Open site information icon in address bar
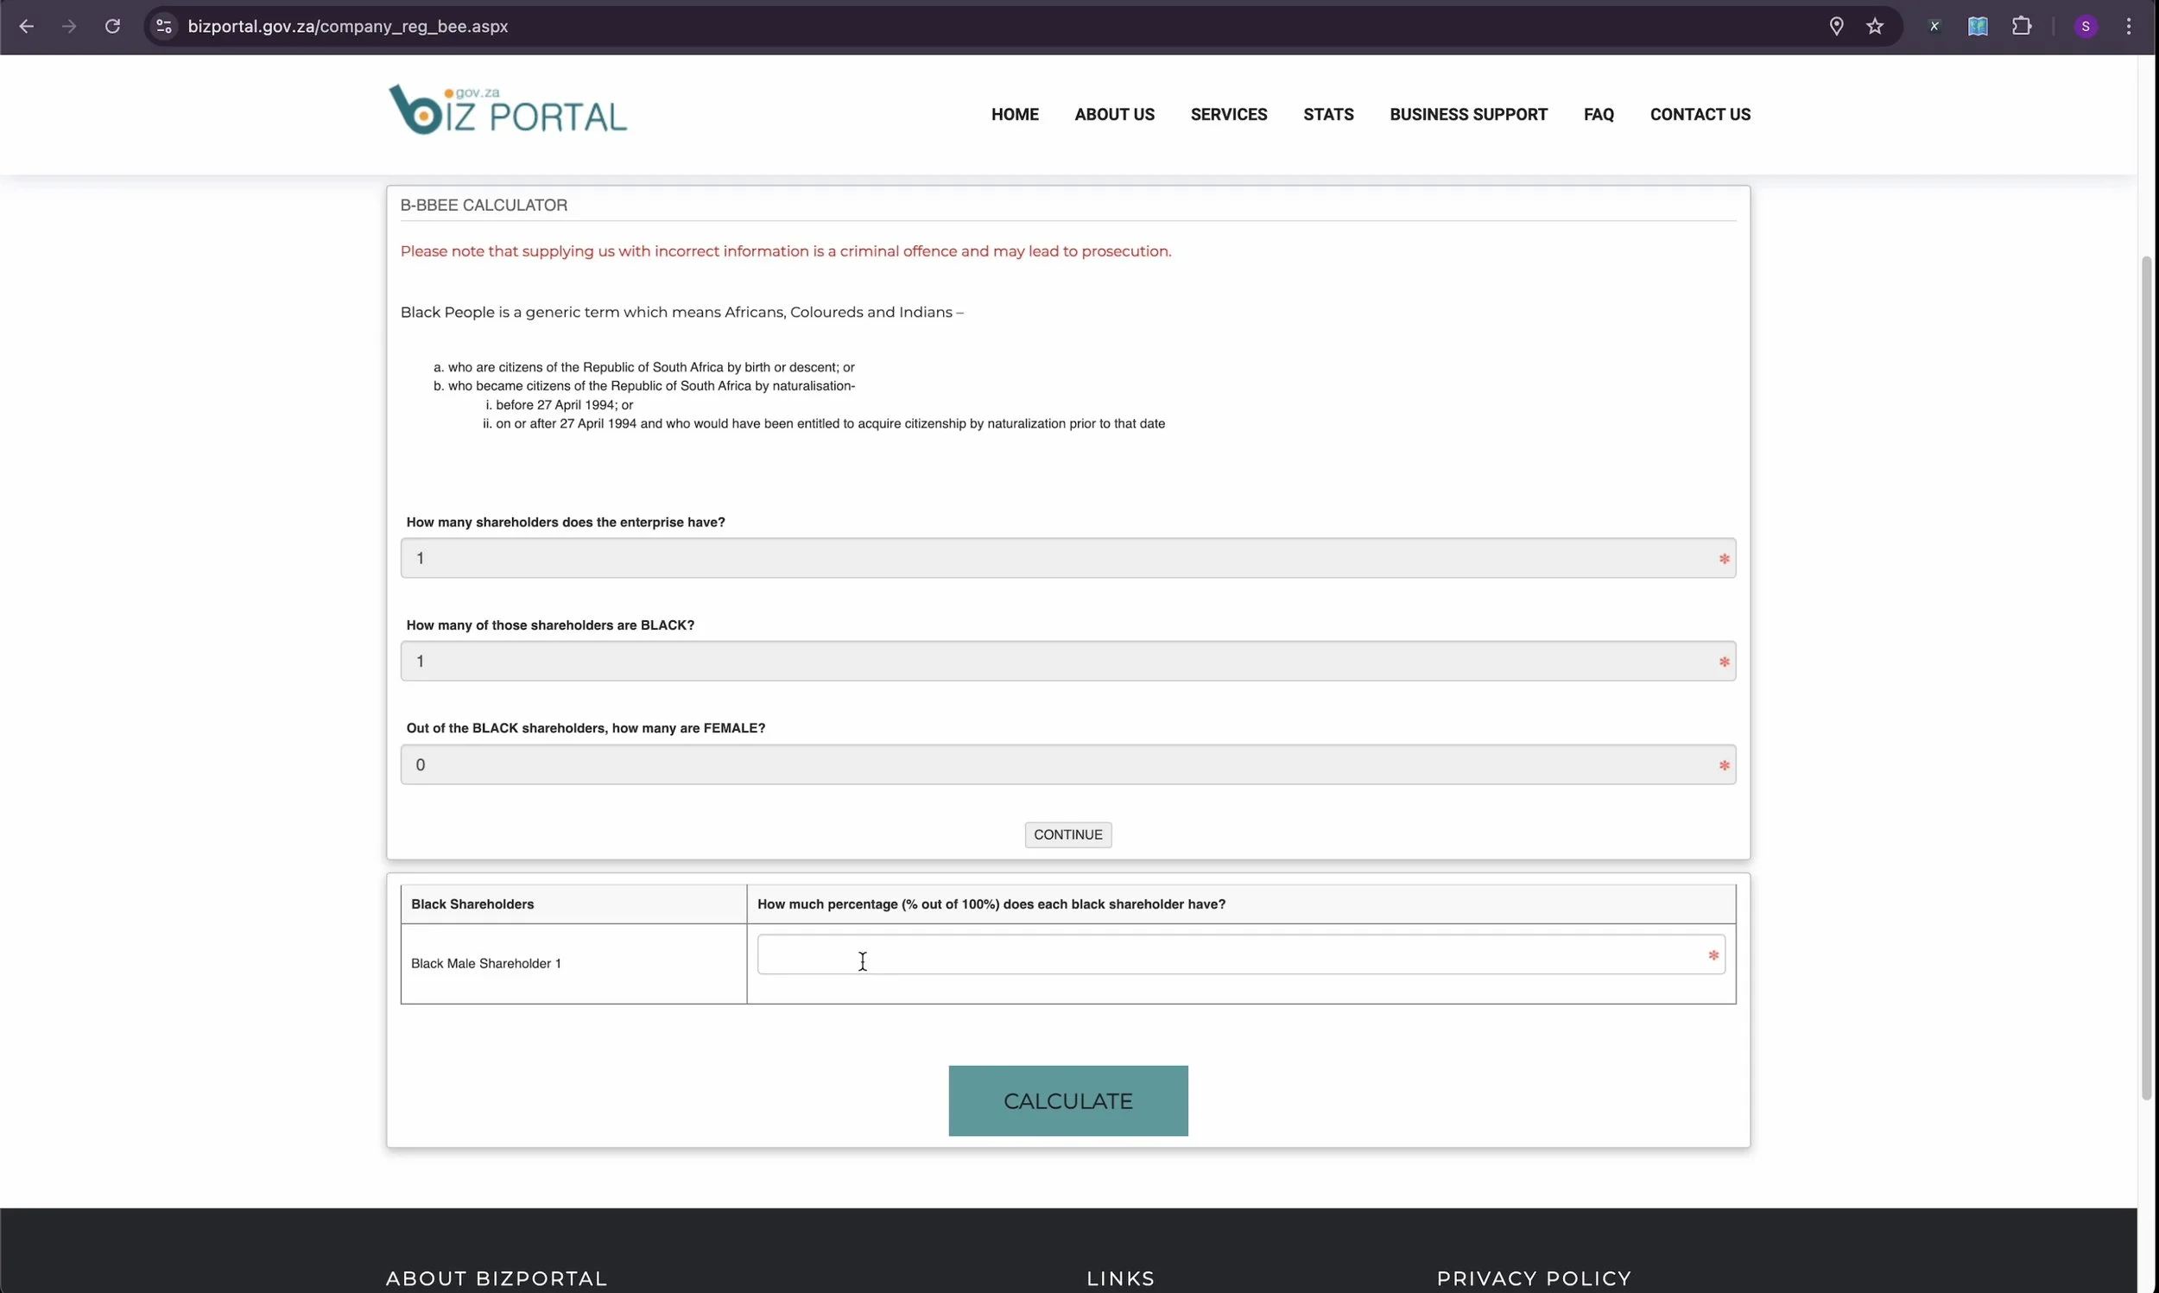Image resolution: width=2159 pixels, height=1293 pixels. click(164, 26)
